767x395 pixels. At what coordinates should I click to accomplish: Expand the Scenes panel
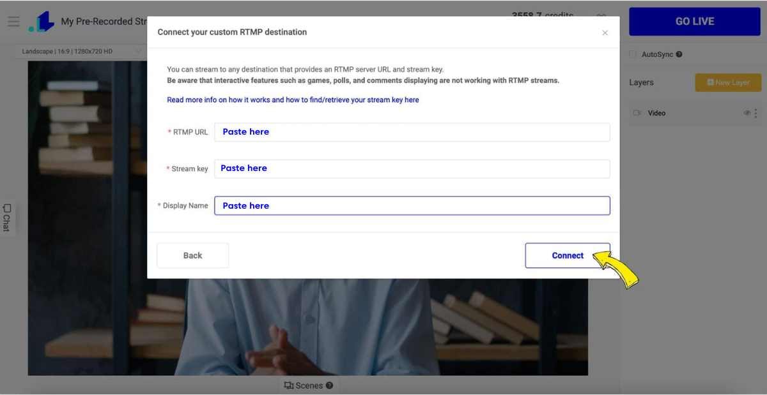[309, 385]
